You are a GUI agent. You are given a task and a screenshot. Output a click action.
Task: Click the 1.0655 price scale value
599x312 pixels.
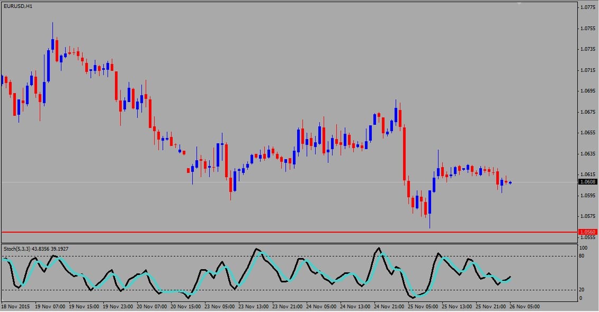click(587, 133)
